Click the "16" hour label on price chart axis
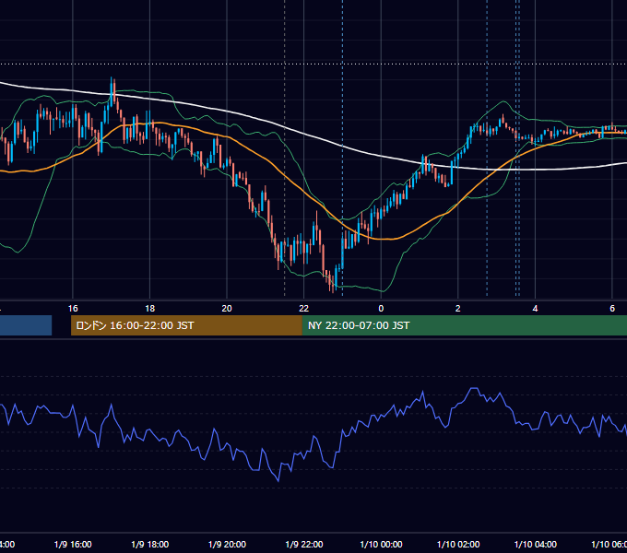627x553 pixels. point(73,309)
